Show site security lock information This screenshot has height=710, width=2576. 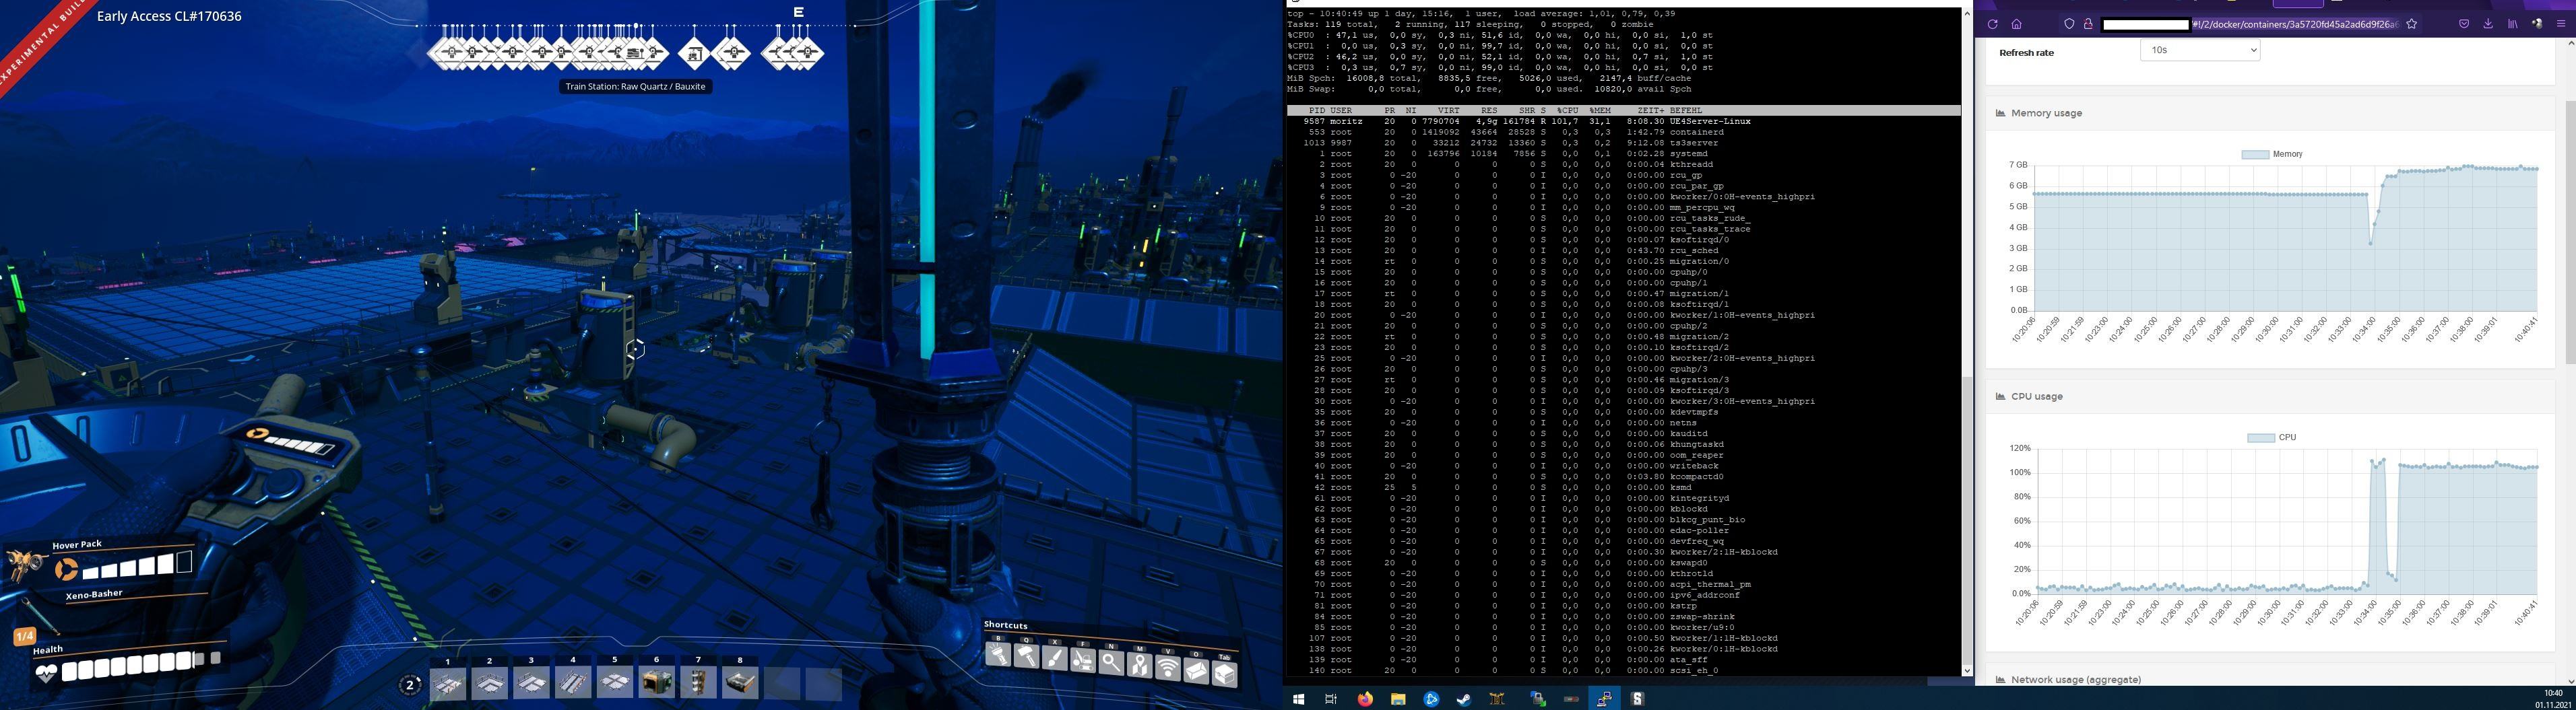tap(2088, 24)
